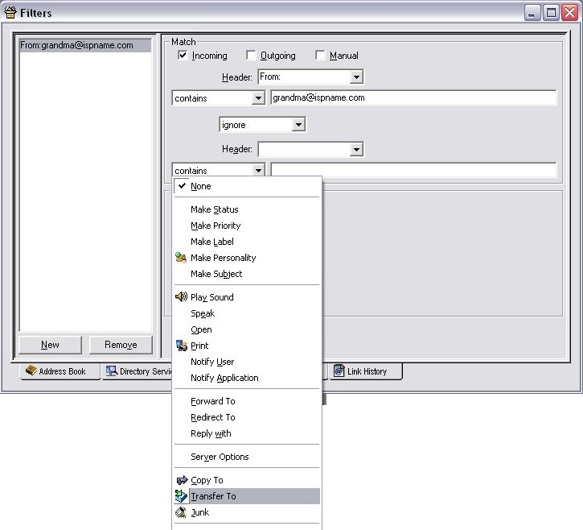The height and width of the screenshot is (530, 583).
Task: Open the first contains condition dropdown
Action: (257, 98)
